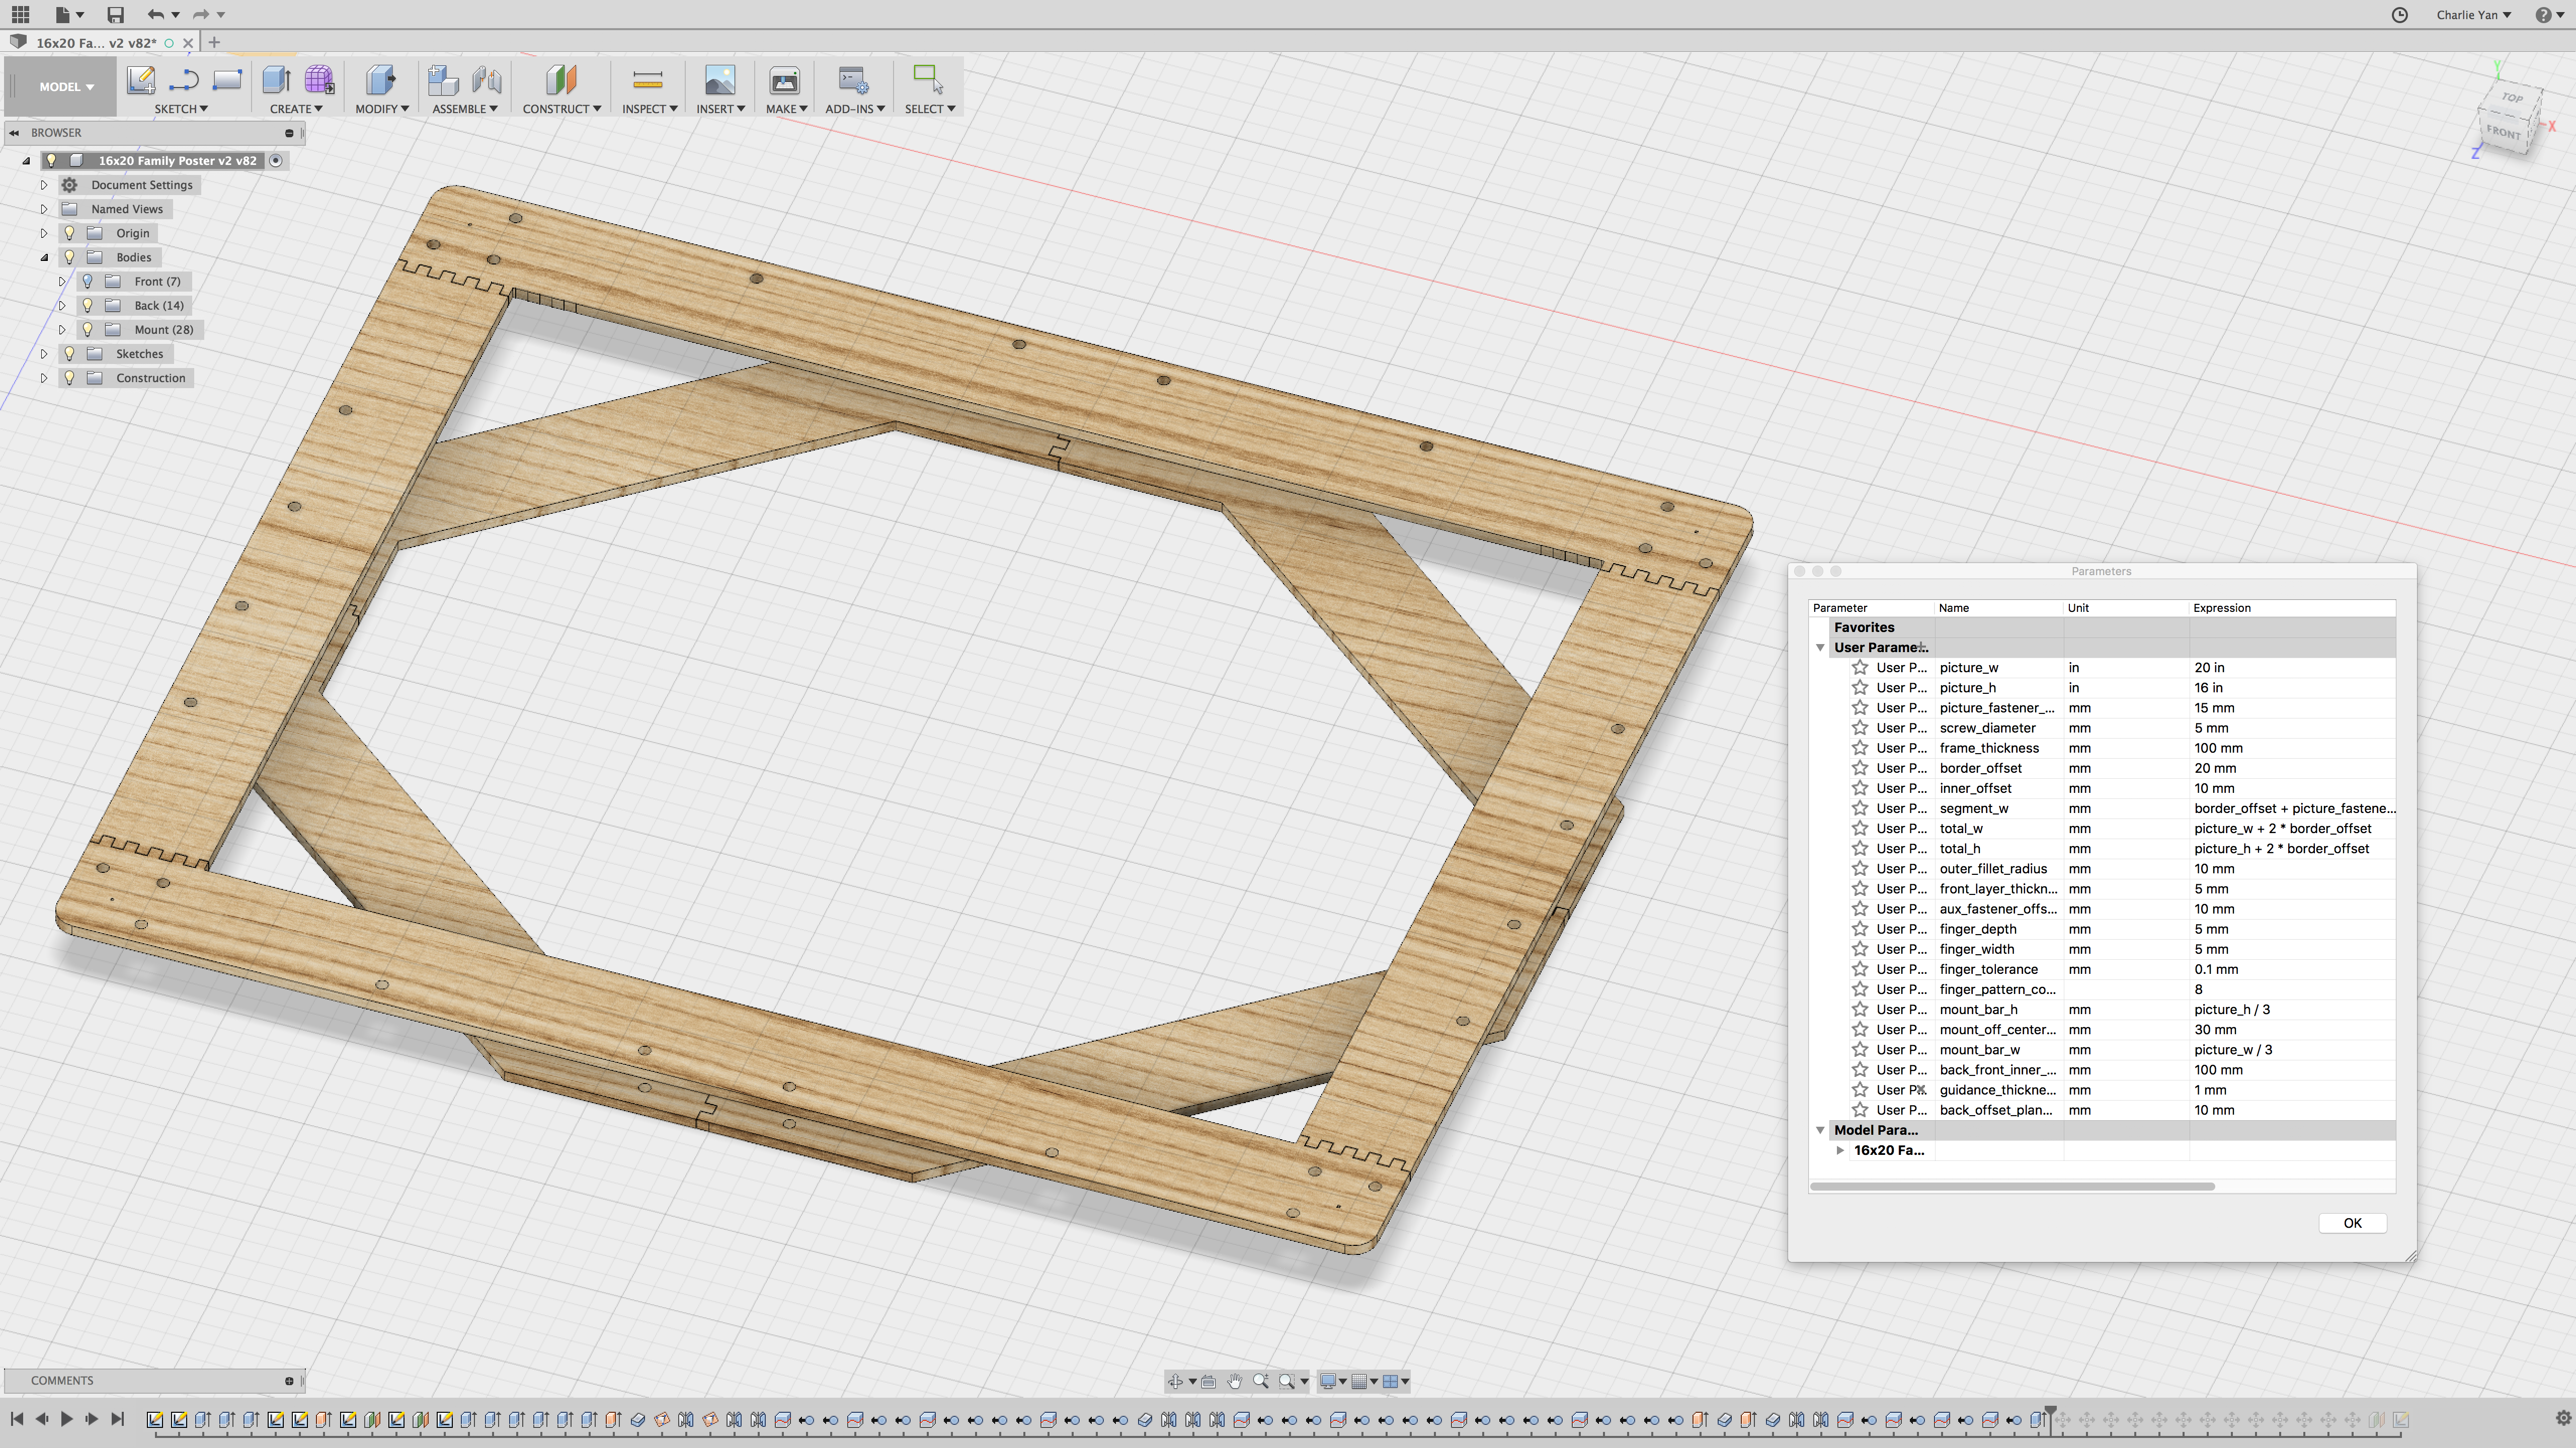Image resolution: width=2576 pixels, height=1448 pixels.
Task: Click the 3D Print icon in MAKE
Action: [x=784, y=80]
